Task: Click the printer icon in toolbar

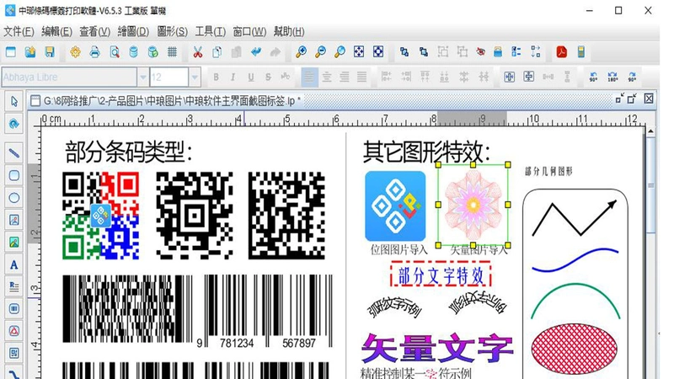Action: 94,52
